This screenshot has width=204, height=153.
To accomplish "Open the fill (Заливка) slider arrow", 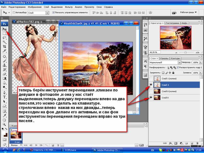I will [201, 73].
